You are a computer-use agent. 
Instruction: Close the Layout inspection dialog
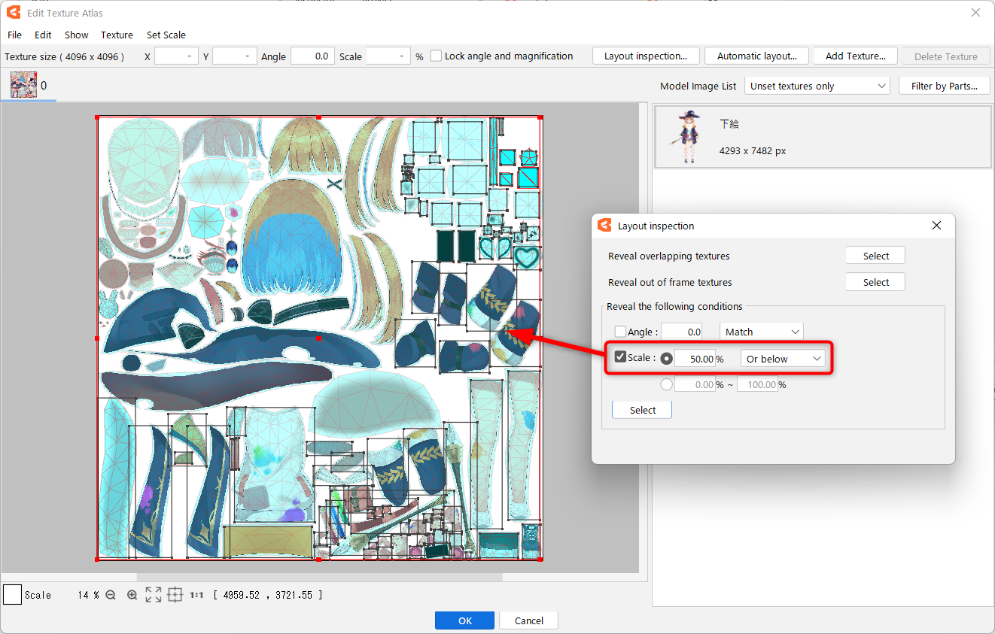[x=936, y=226]
